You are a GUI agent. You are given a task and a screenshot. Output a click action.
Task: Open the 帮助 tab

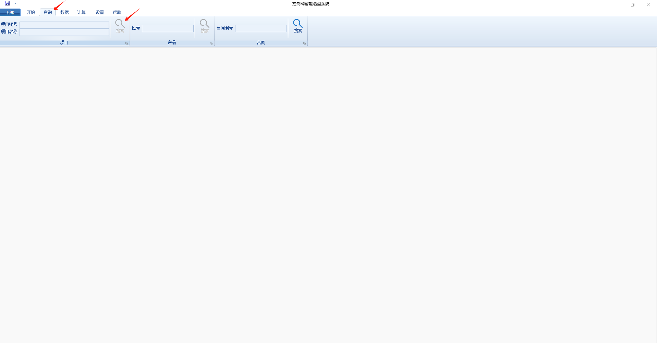point(117,12)
